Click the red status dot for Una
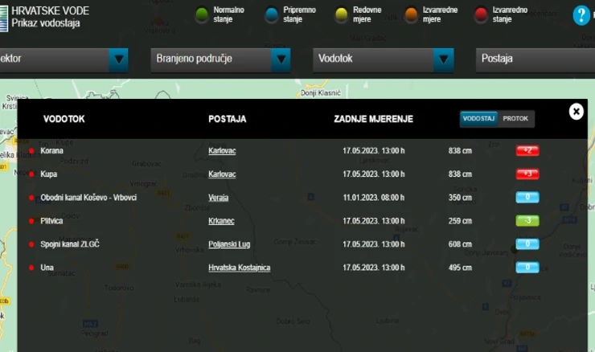 click(31, 268)
